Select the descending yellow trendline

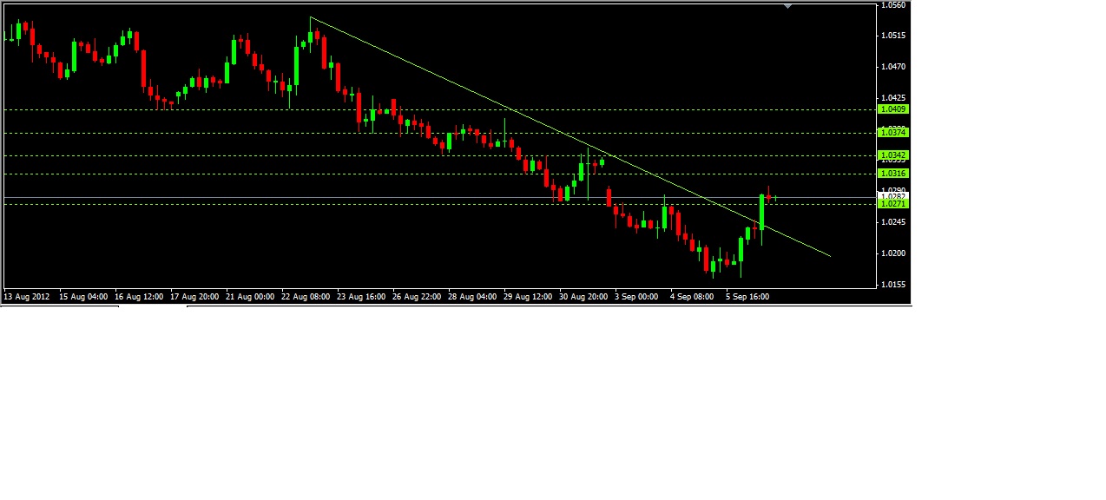[570, 136]
